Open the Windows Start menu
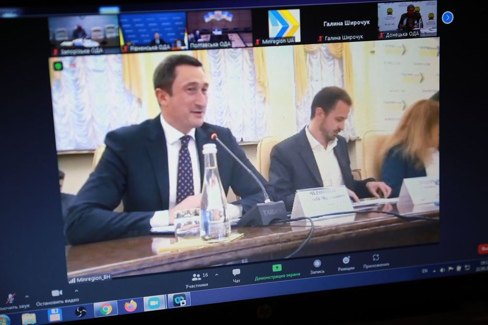Image resolution: width=488 pixels, height=325 pixels. [x=4, y=320]
